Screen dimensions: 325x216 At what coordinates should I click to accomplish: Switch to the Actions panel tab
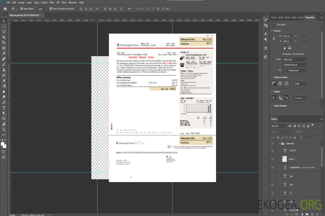click(301, 17)
